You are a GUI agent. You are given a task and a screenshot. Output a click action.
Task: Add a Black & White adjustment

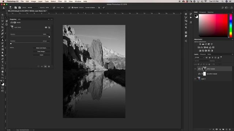click(x=204, y=47)
